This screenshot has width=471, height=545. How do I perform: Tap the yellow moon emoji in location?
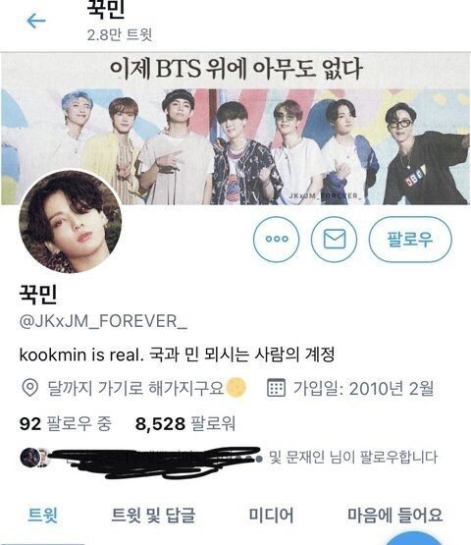(x=235, y=387)
